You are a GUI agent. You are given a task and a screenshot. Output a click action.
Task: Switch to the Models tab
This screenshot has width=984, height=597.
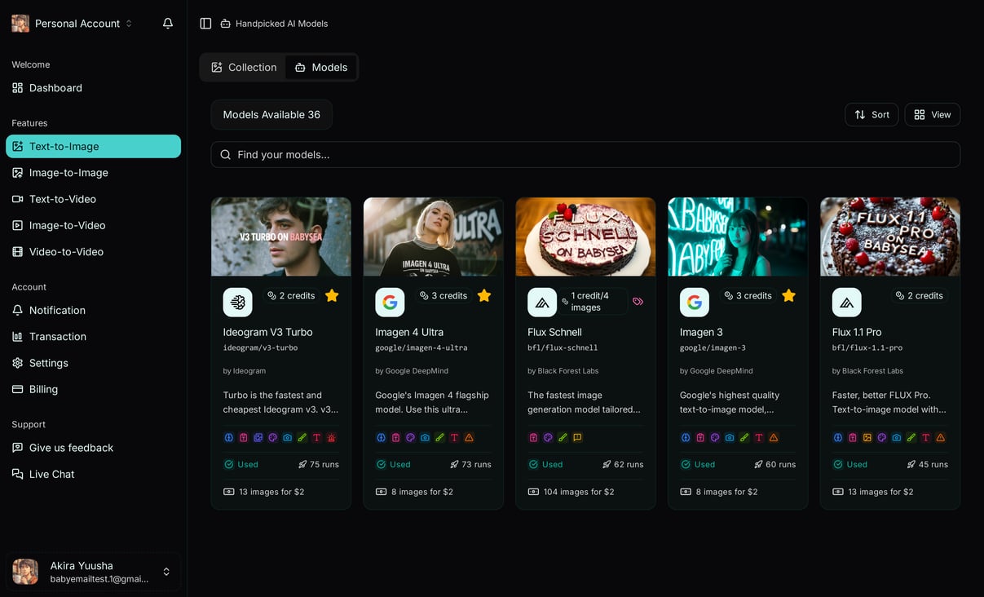click(x=320, y=68)
